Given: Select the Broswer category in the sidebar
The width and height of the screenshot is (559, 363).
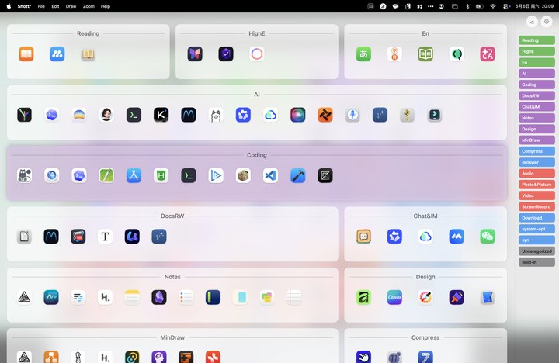Looking at the screenshot, I should pos(536,162).
